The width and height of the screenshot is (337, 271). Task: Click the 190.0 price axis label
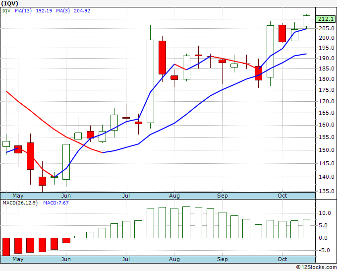tap(327, 58)
